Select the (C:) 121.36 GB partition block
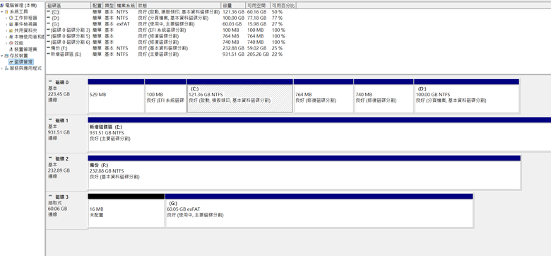 [x=239, y=95]
